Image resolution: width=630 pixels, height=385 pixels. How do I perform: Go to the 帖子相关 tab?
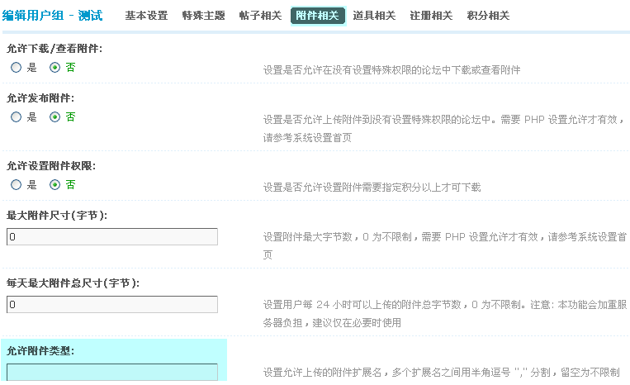[260, 16]
